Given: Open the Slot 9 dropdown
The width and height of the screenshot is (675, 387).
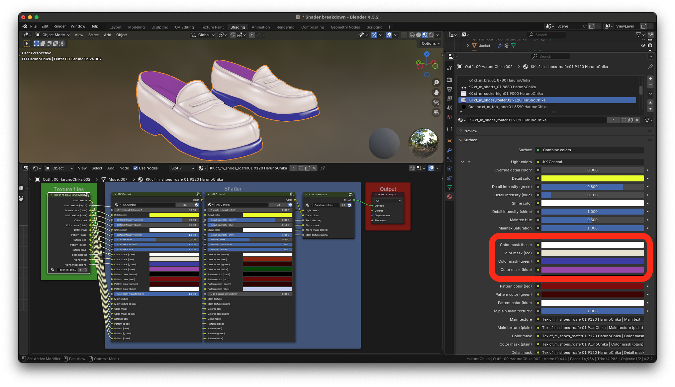Looking at the screenshot, I should click(182, 168).
